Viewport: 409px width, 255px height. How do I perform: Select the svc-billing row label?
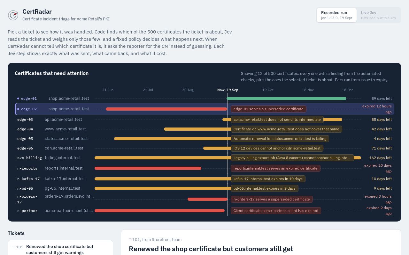pos(29,158)
